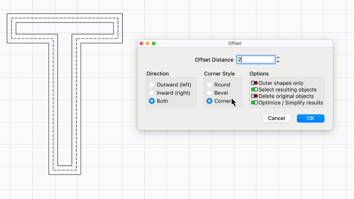Enable the Outer shapes only option
The image size is (354, 199).
point(254,83)
